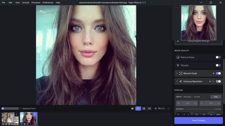
Task: Click the Using Autopilot Settings label
Action: coord(199,41)
